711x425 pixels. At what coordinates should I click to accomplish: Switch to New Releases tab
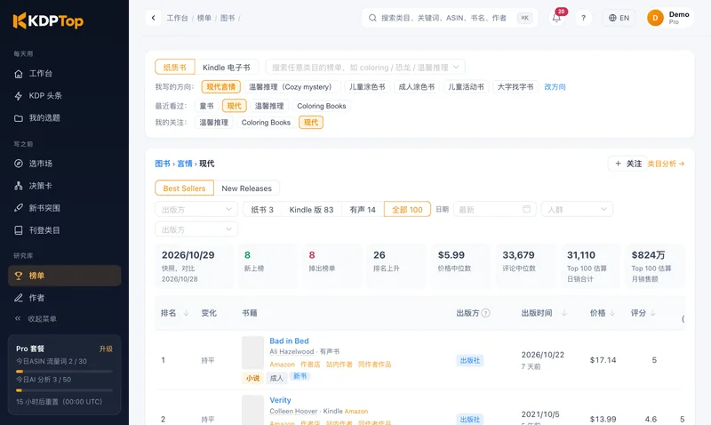pos(247,188)
